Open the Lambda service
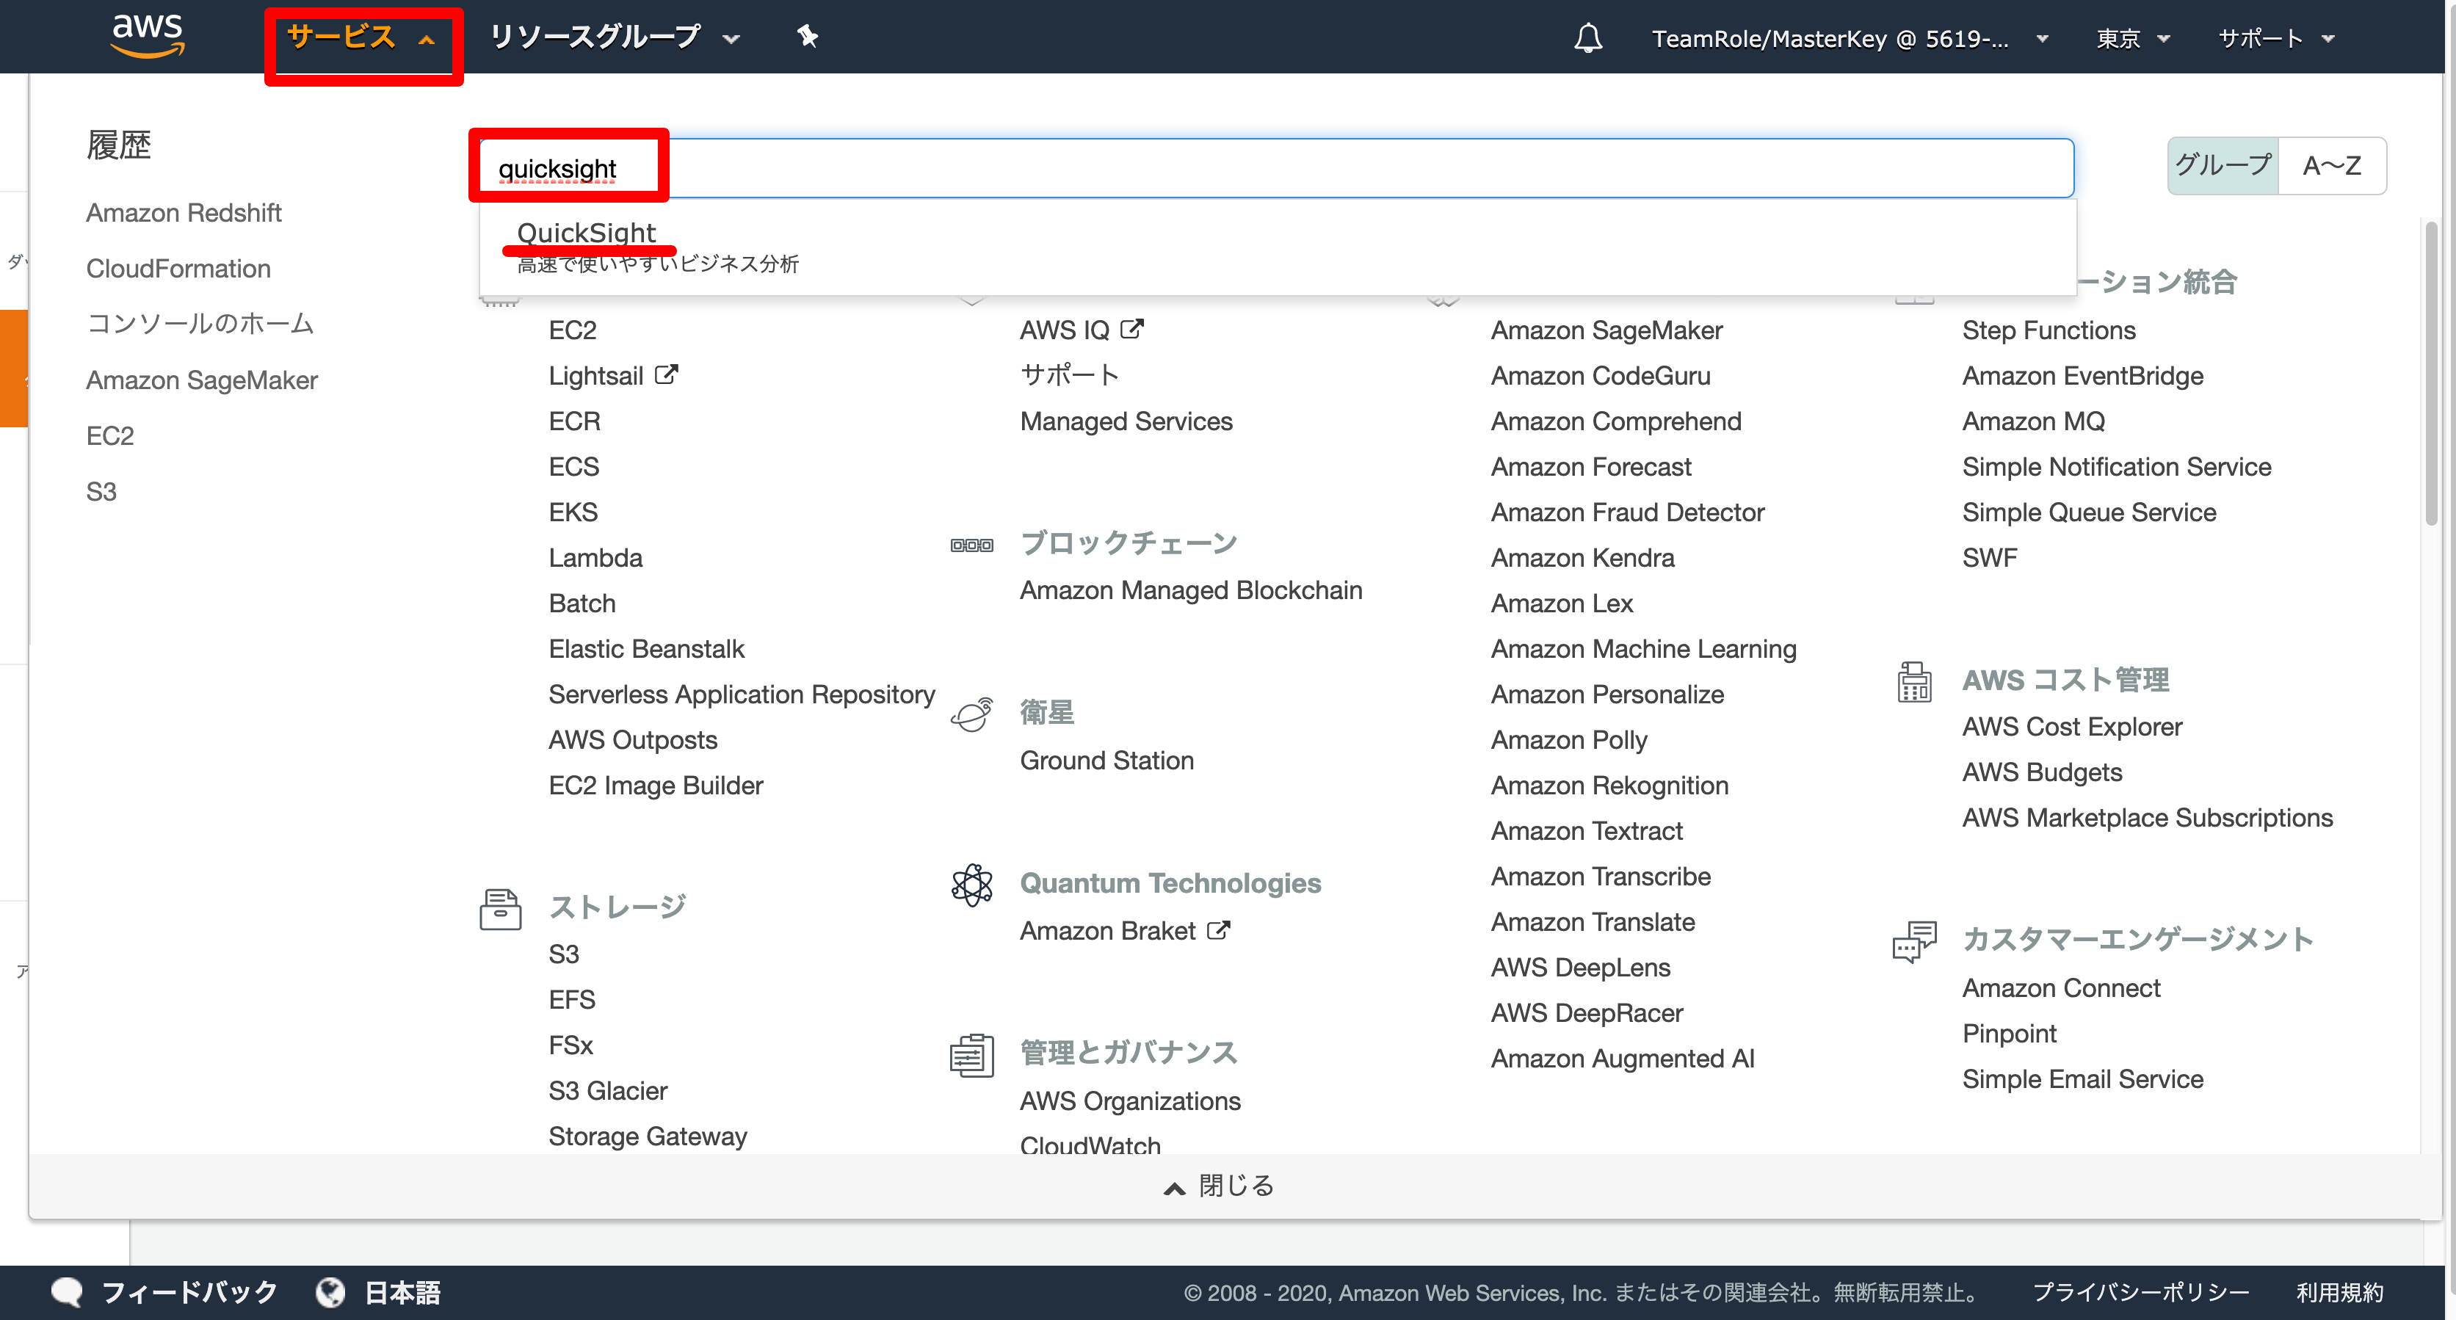Image resolution: width=2456 pixels, height=1320 pixels. coord(596,557)
